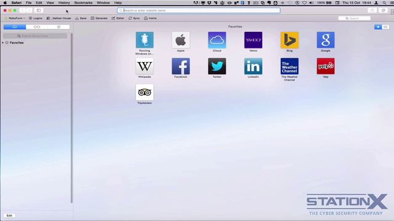This screenshot has height=221, width=394.
Task: Open the Facebook favorite tile
Action: [180, 66]
